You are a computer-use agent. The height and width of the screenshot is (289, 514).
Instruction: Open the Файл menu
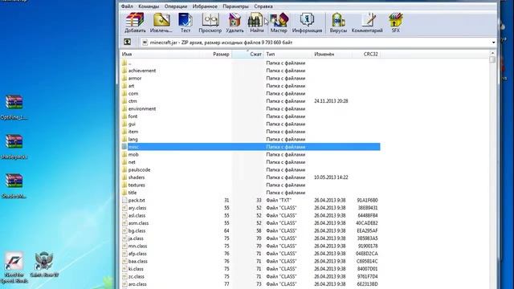click(127, 6)
